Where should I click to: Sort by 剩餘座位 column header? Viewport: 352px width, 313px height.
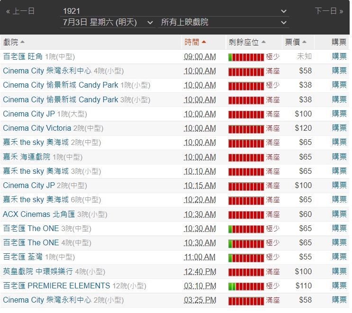[247, 42]
